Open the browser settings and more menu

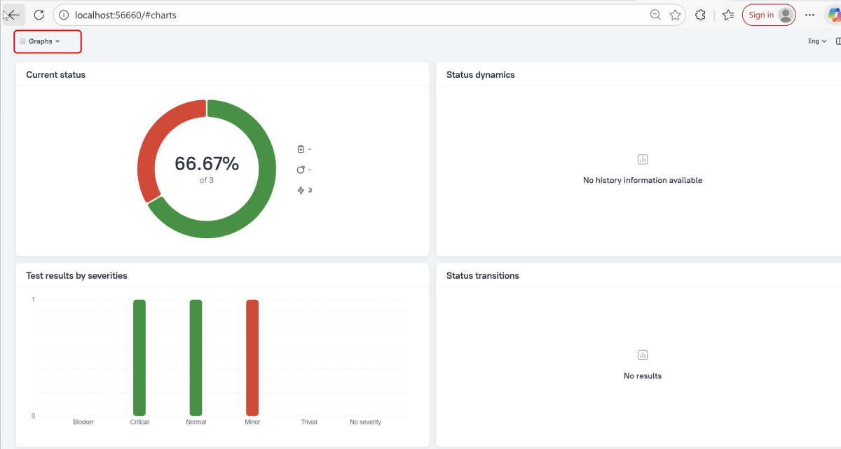(810, 15)
